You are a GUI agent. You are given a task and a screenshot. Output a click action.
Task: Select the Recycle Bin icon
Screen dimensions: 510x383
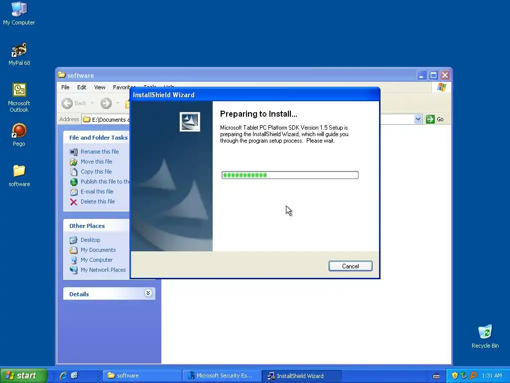point(485,337)
